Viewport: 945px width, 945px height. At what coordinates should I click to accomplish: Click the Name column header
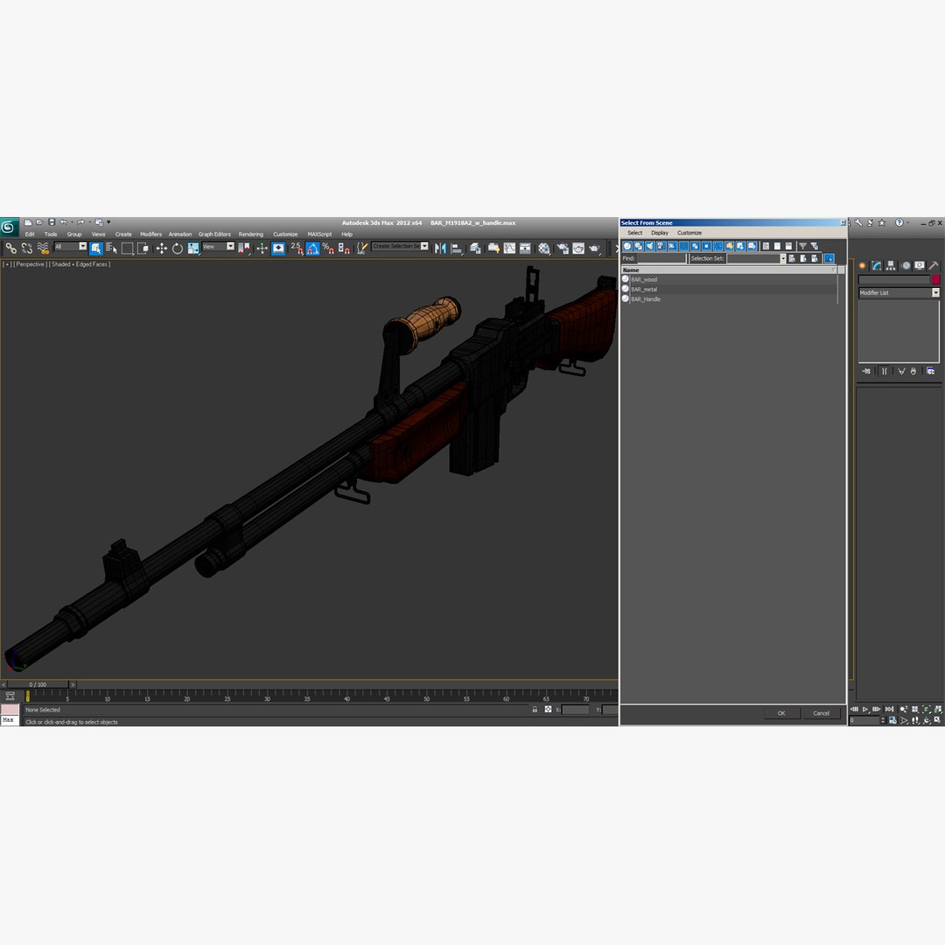729,270
